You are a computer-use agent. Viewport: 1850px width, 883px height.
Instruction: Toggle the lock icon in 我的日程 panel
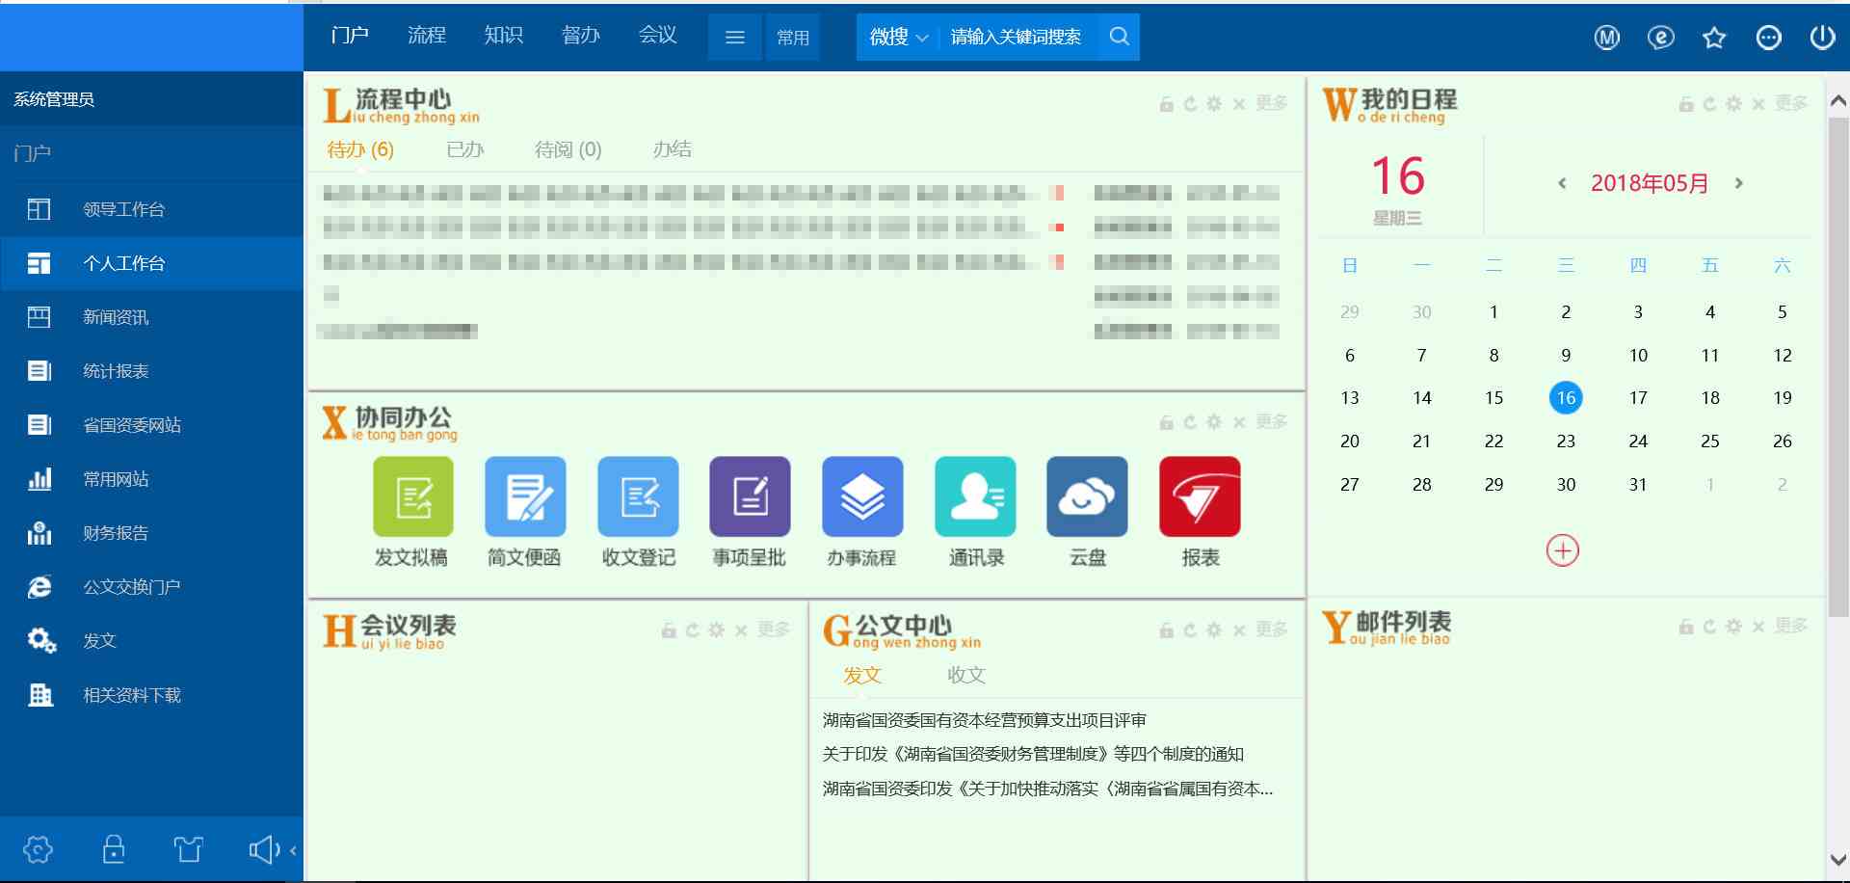[x=1685, y=104]
